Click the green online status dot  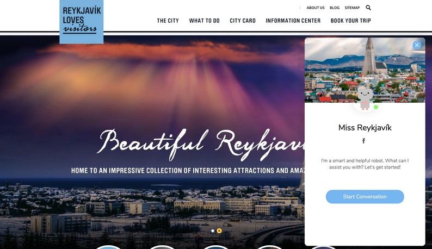click(376, 107)
